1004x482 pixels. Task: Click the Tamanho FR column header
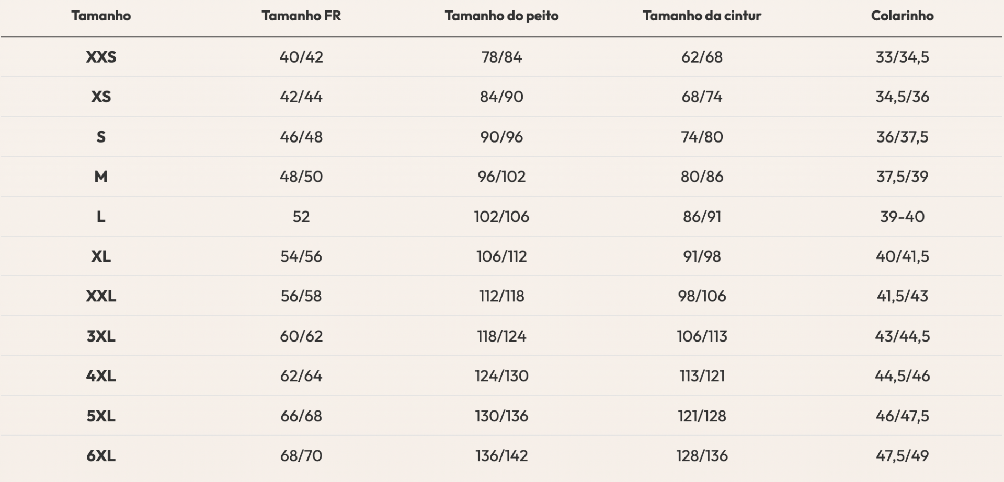(301, 16)
